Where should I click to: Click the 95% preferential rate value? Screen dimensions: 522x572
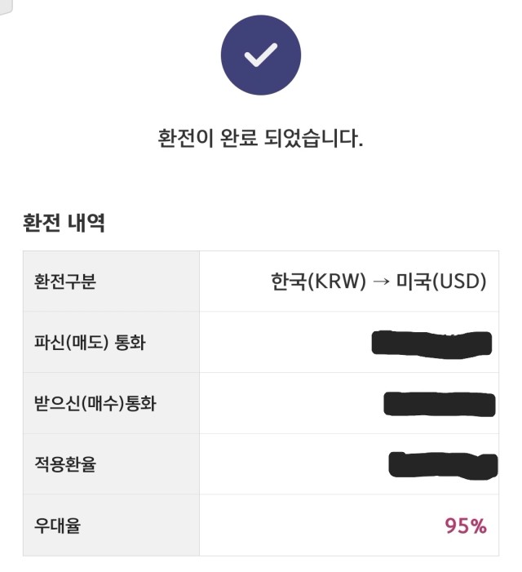tap(466, 526)
